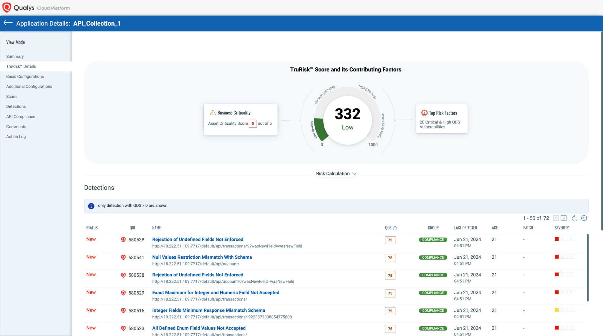Open the Action Log section
The height and width of the screenshot is (336, 603).
[x=16, y=136]
